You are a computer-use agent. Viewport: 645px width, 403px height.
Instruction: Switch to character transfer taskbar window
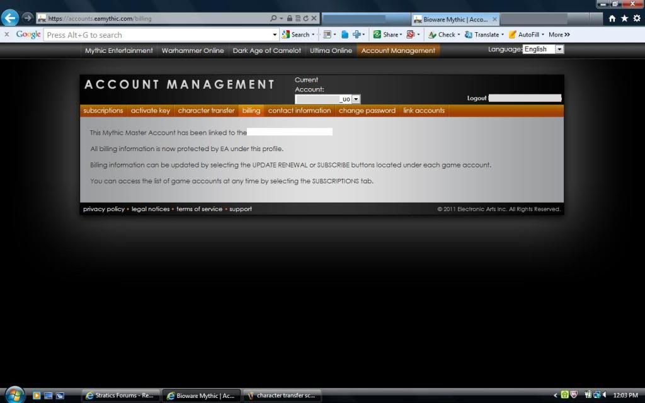tap(282, 395)
